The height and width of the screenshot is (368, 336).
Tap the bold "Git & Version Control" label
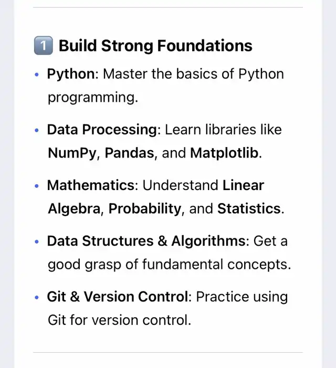[x=117, y=297]
